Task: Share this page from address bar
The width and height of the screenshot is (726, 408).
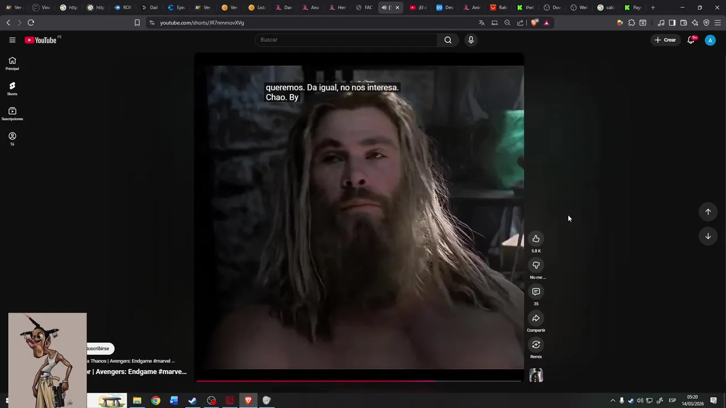Action: pos(520,23)
